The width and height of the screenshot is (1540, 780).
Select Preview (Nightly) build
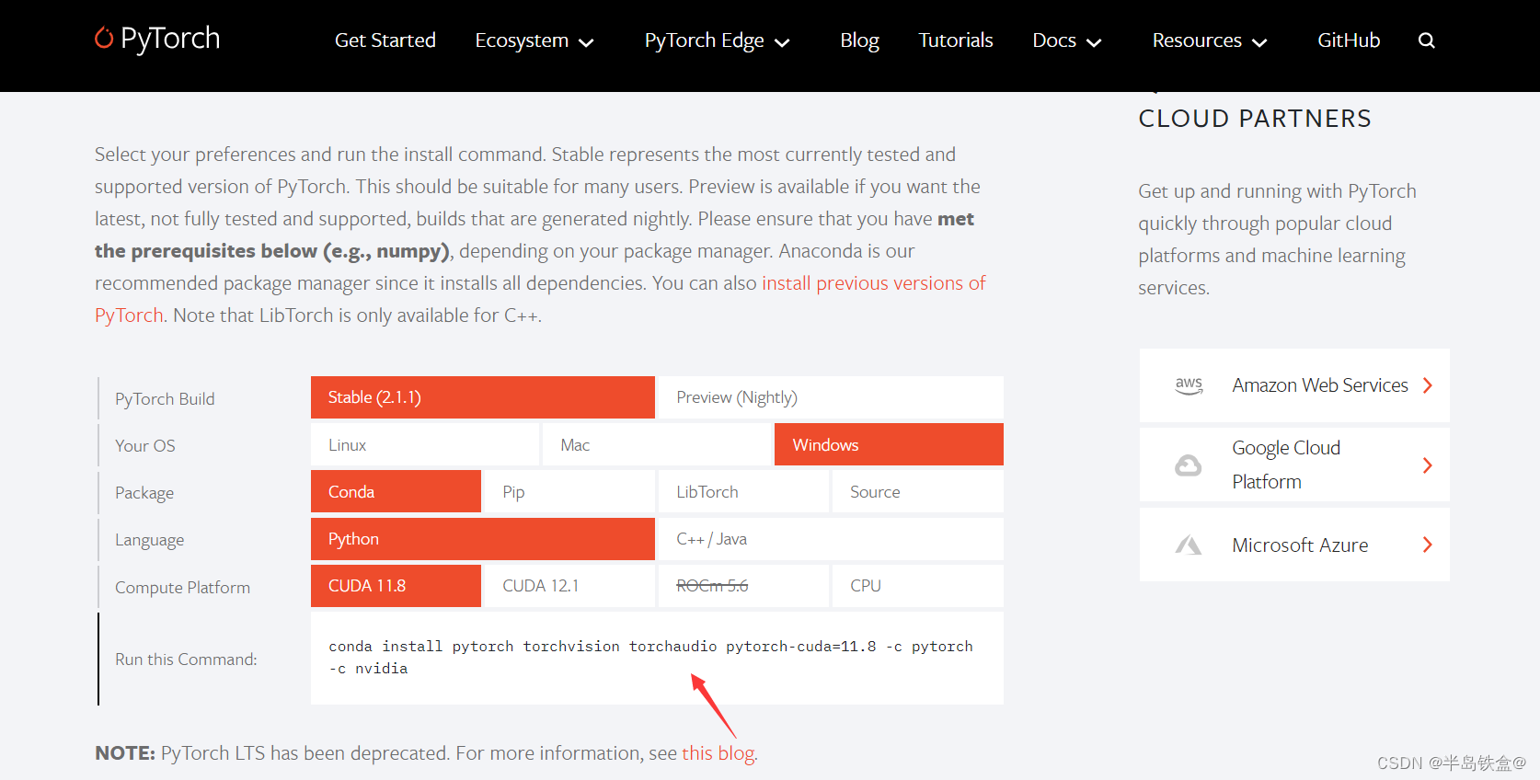coord(831,397)
